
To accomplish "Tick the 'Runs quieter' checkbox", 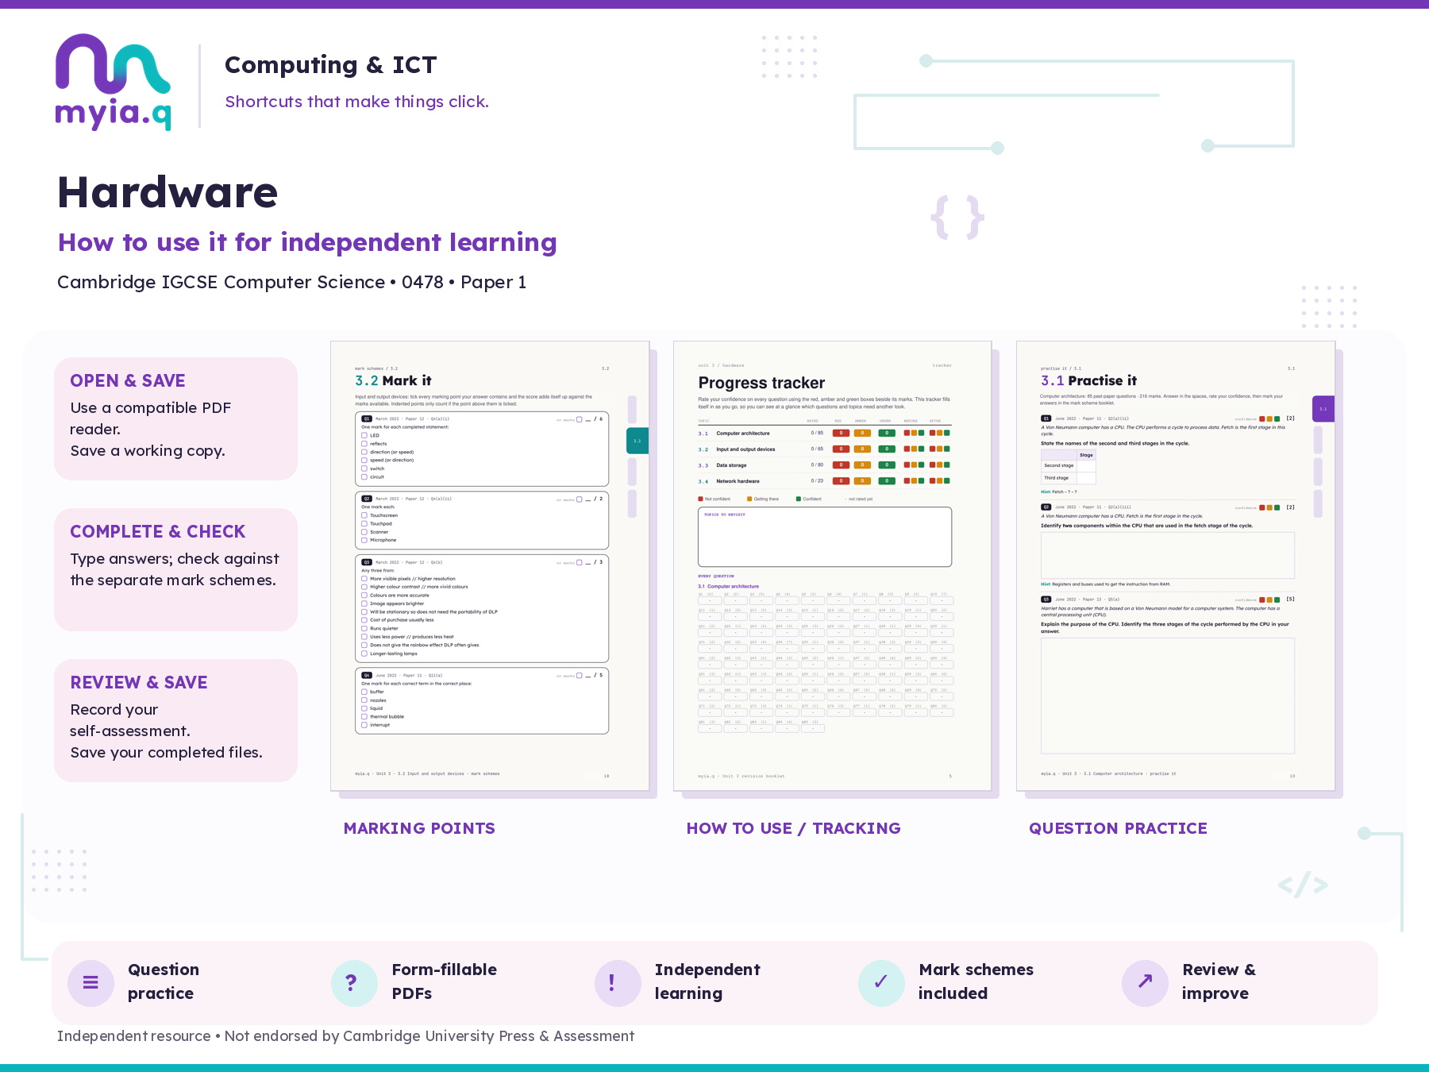I will coord(364,628).
